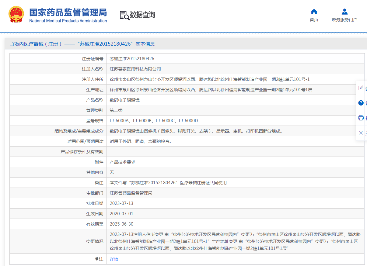
Task: Open the 政务服务门户 user icon
Action: tap(344, 12)
